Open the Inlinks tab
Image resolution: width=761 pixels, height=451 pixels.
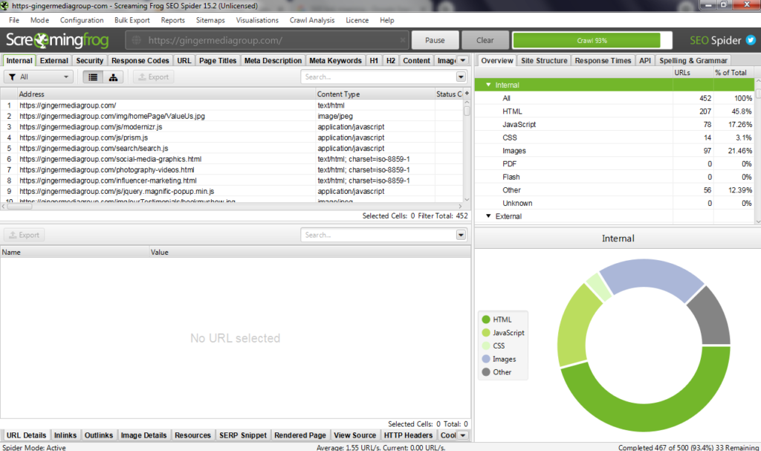65,435
